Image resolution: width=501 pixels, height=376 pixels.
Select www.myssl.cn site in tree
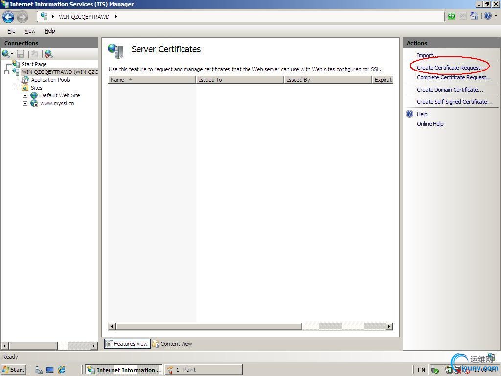click(x=57, y=104)
